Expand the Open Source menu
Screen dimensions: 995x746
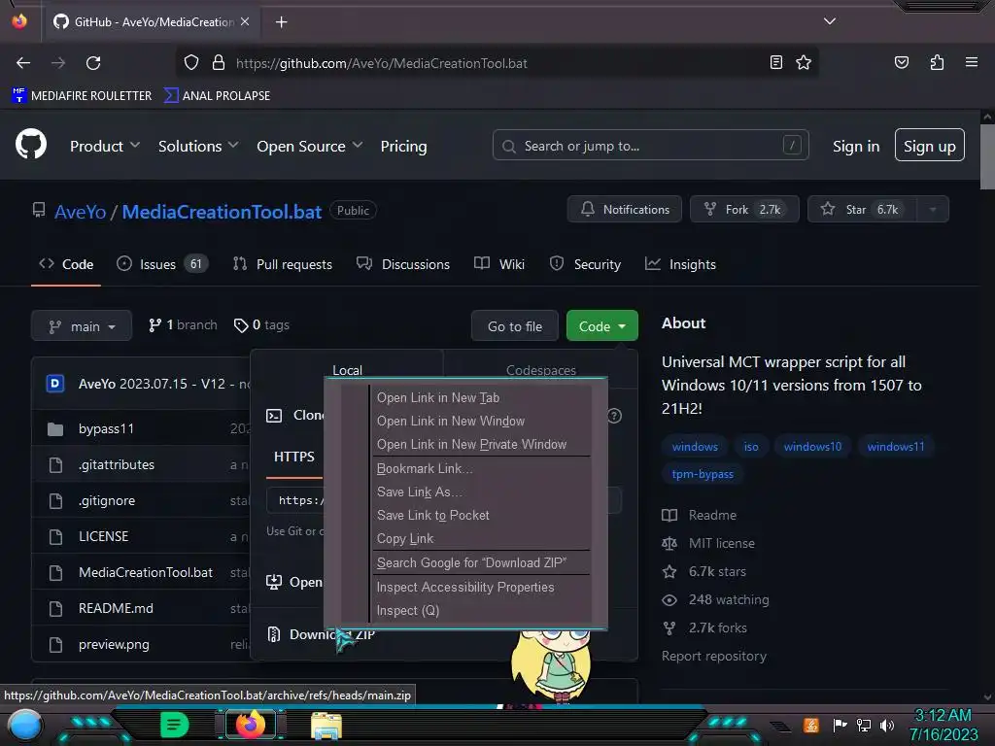[x=310, y=147]
